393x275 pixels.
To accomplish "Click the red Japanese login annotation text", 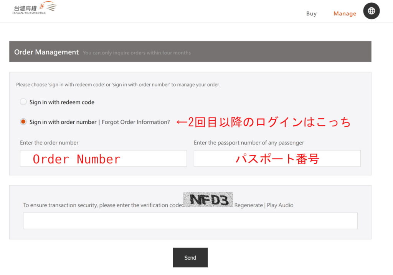I will pos(263,122).
